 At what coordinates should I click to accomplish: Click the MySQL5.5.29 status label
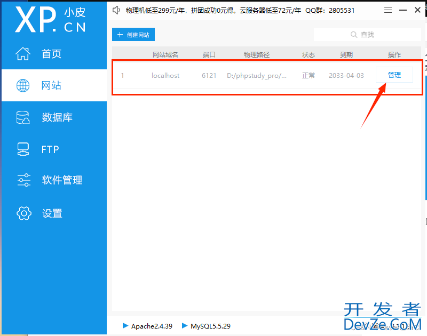click(210, 326)
